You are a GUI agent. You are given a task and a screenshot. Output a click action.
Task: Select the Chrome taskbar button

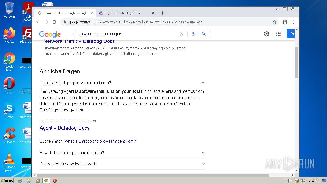tap(46, 181)
